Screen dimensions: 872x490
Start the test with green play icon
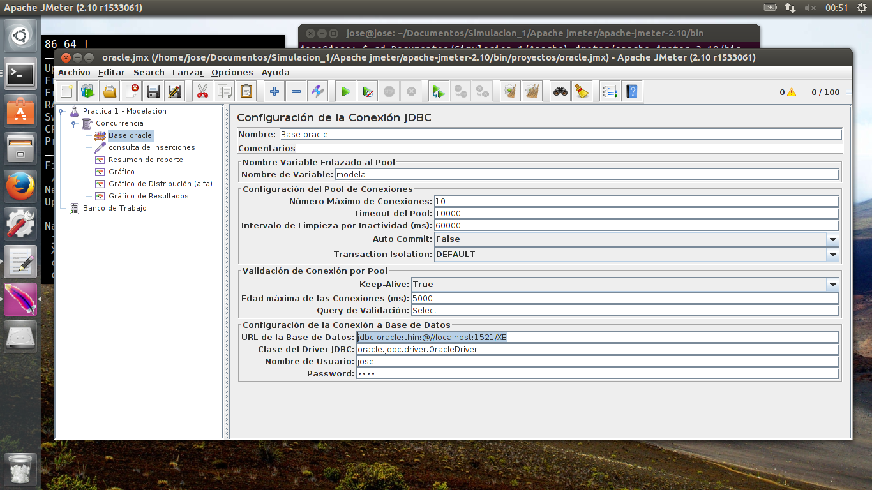pos(345,92)
